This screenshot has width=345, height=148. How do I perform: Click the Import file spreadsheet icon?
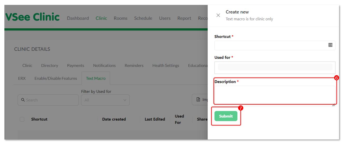click(198, 100)
